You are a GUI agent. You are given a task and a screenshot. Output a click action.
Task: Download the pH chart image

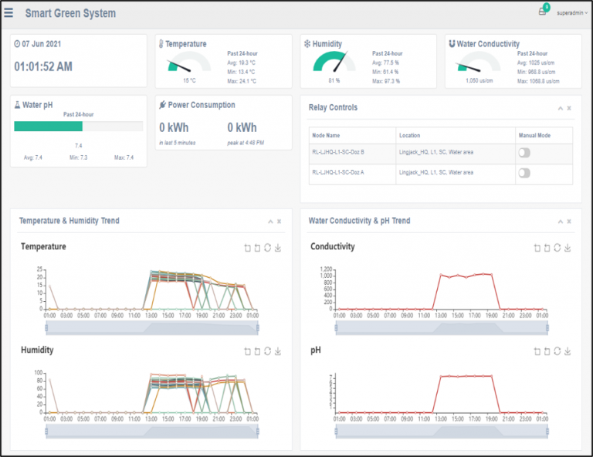tap(568, 351)
